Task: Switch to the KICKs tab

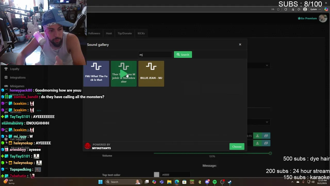Action: coord(141,33)
